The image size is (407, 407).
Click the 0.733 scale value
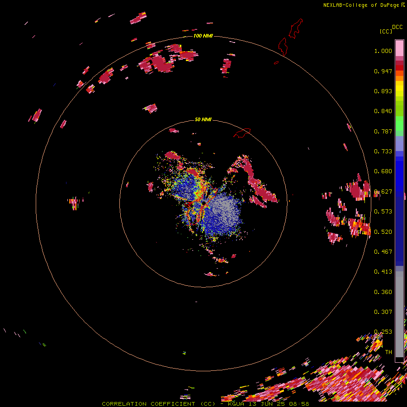point(383,151)
